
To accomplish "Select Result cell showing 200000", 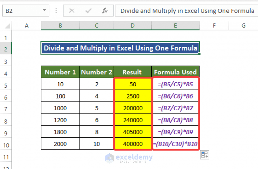I will tap(133, 108).
